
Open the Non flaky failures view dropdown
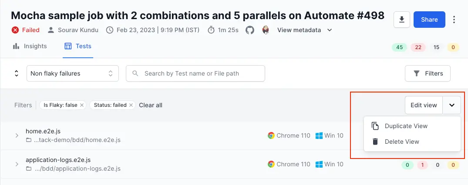[x=72, y=73]
